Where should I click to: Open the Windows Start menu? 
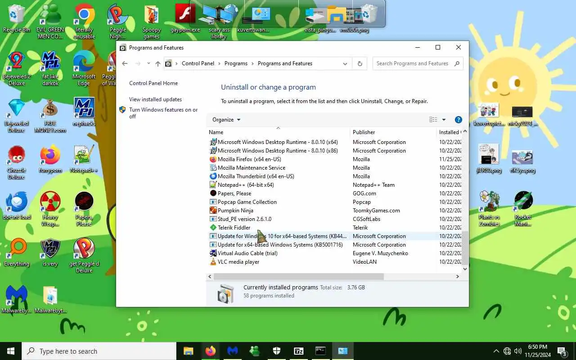pos(11,351)
